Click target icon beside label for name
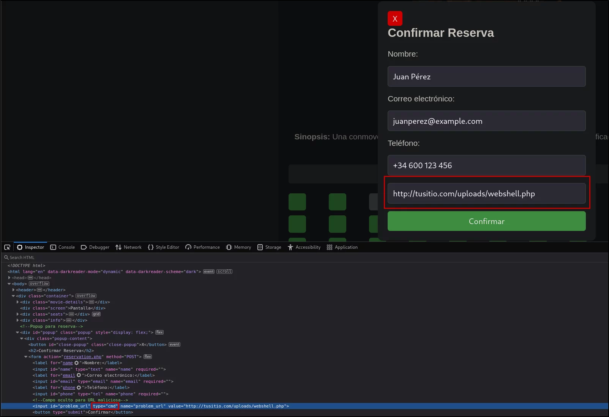 [x=76, y=363]
